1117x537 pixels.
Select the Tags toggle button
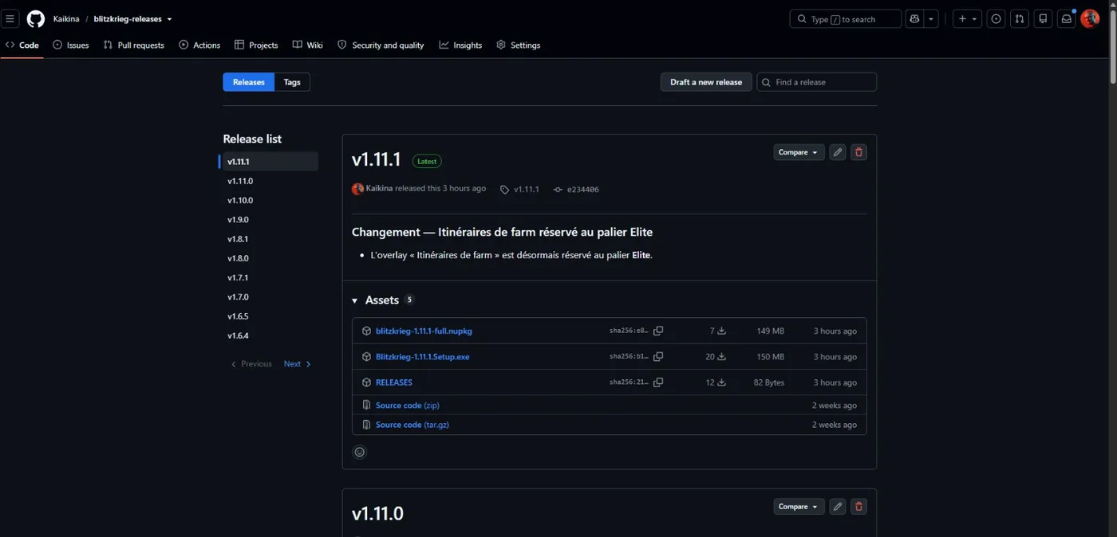[x=292, y=82]
